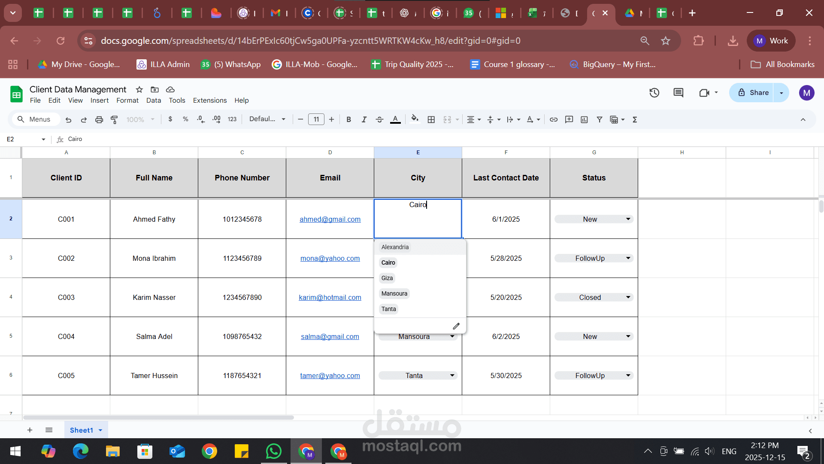Create a filter with the funnel icon
The width and height of the screenshot is (824, 464).
tap(600, 119)
